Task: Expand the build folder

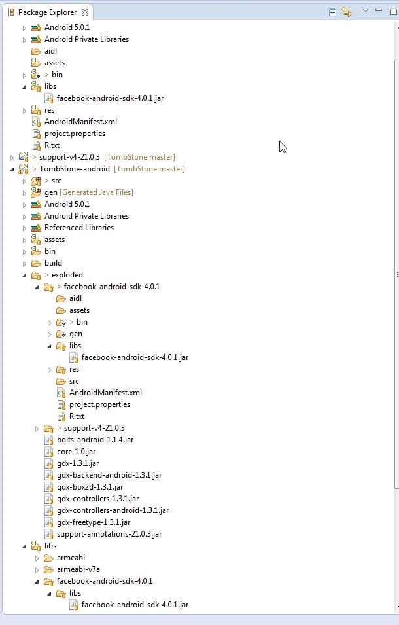Action: [24, 264]
